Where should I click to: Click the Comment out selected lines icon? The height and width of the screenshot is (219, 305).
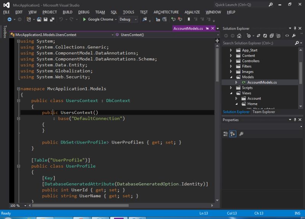(173, 19)
